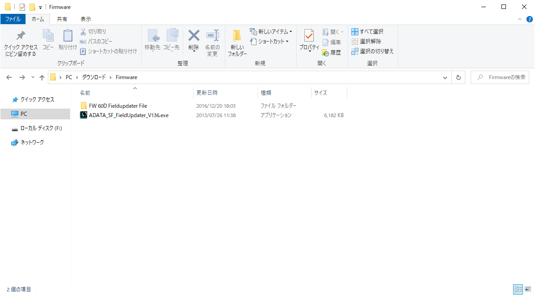Click Paste shortcut (ショートカットの貼り付け)
535x295 pixels.
coord(109,51)
